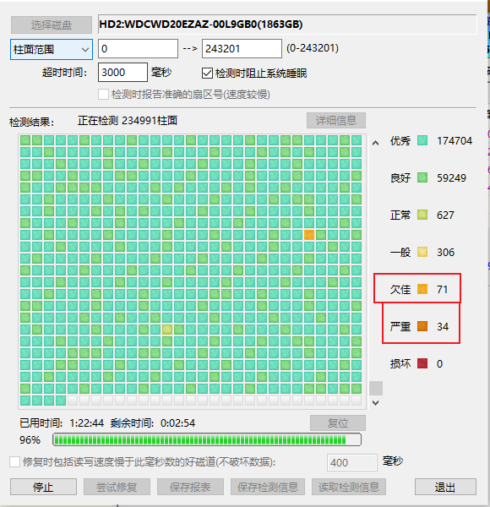490x507 pixels.
Task: Click the 退出 button
Action: coord(445,487)
